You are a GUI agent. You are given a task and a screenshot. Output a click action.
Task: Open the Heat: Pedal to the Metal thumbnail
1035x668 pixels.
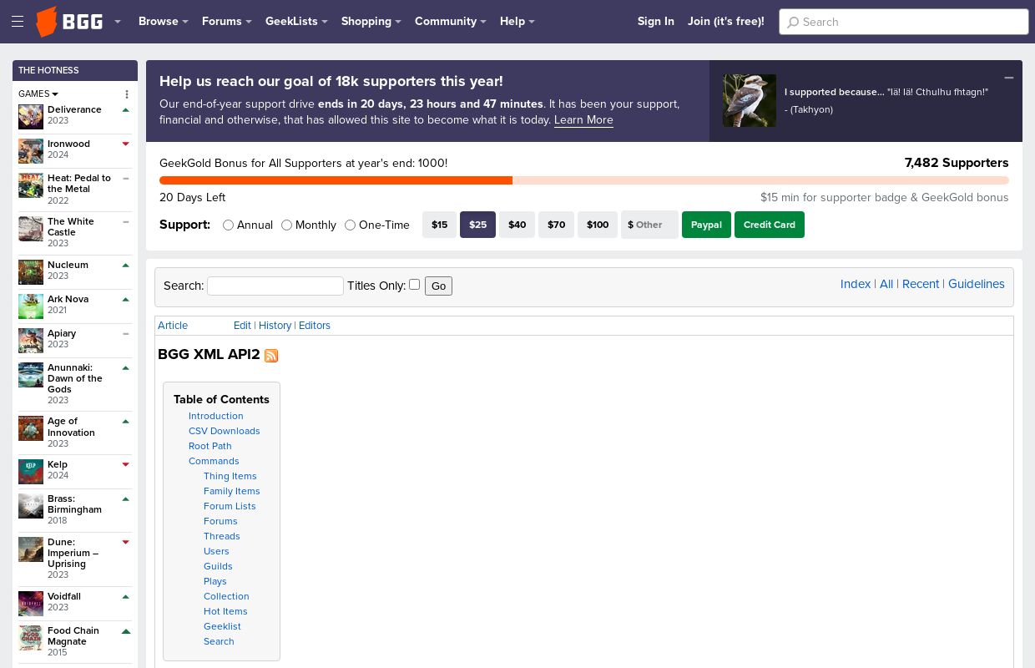(31, 185)
